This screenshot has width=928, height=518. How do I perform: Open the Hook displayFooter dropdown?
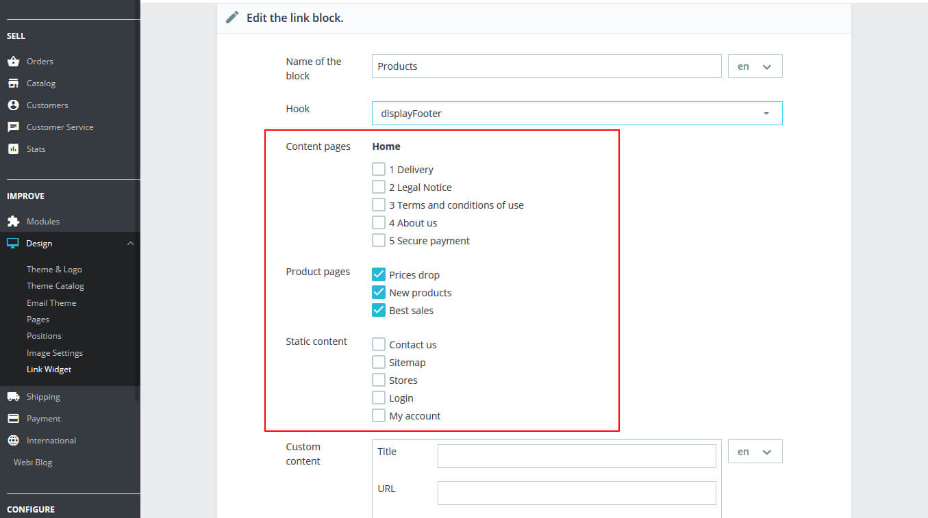(x=576, y=113)
